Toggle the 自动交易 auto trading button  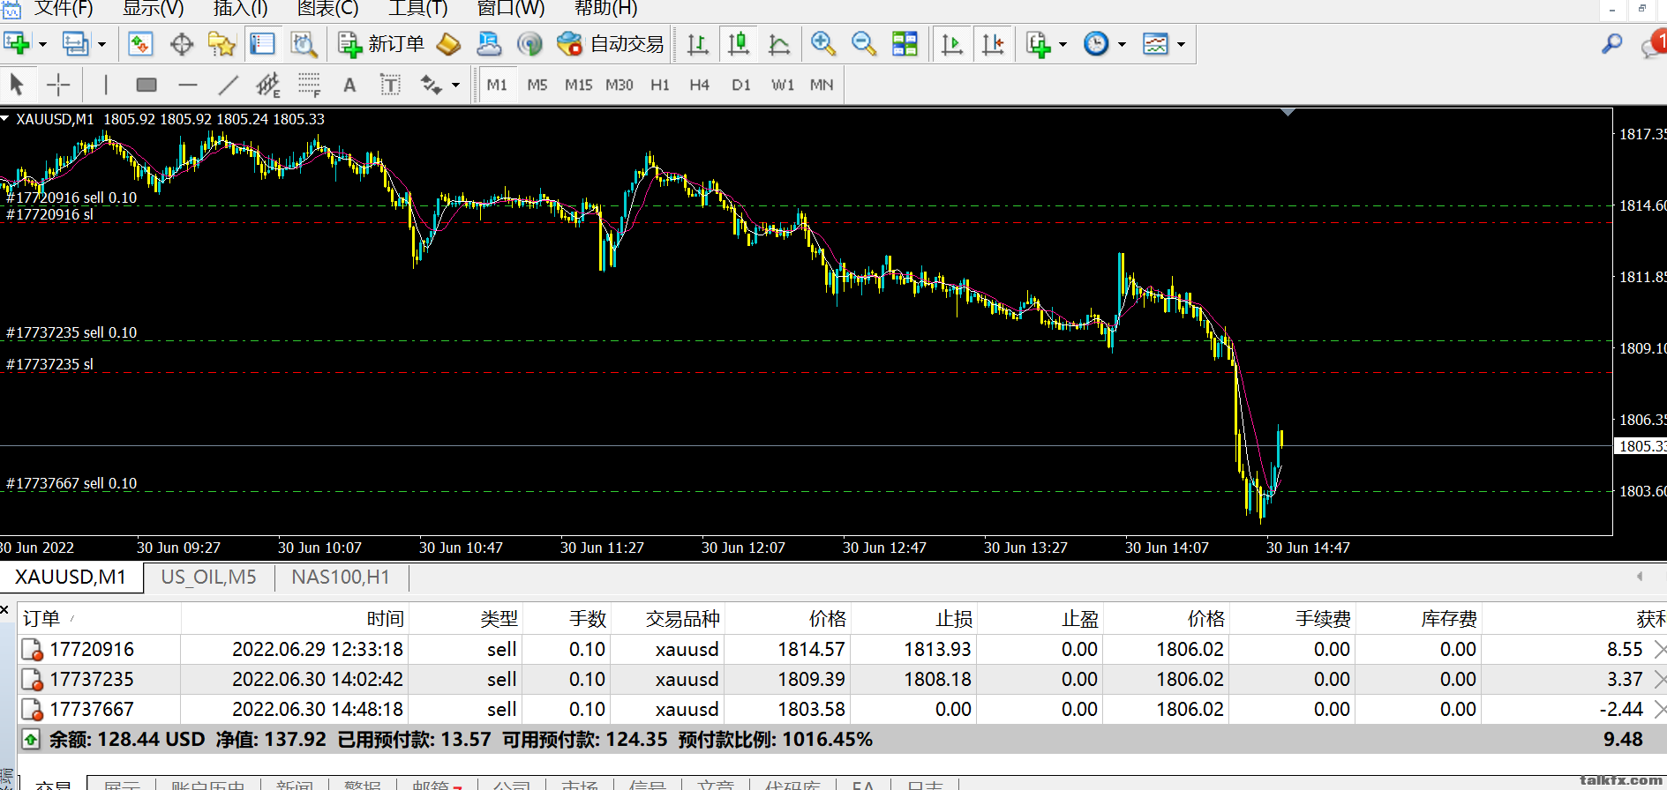[x=611, y=44]
